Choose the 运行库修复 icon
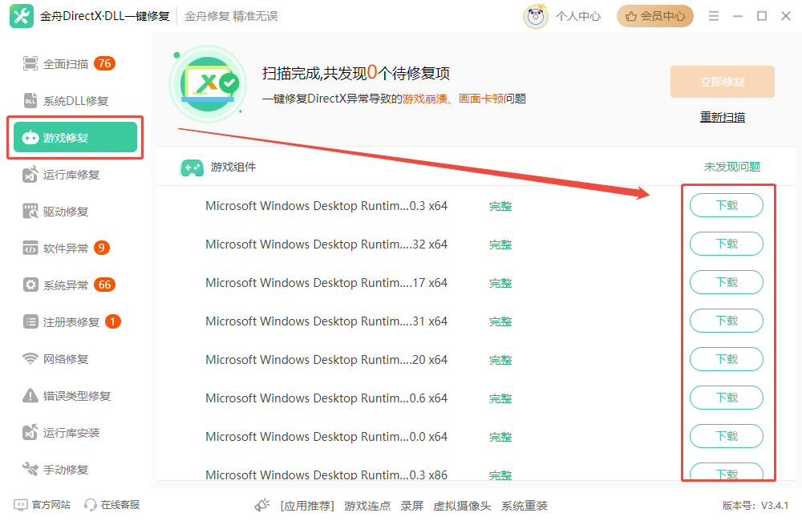This screenshot has width=802, height=521. tap(30, 175)
